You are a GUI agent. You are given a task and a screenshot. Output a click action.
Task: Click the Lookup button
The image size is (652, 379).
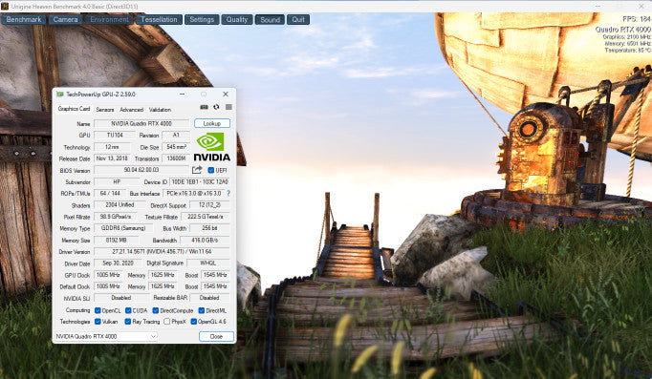212,123
